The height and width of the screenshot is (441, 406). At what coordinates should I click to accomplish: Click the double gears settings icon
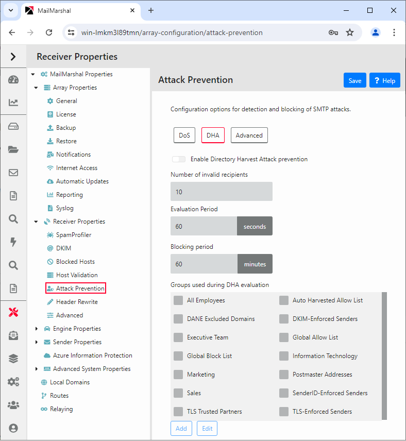pos(13,382)
